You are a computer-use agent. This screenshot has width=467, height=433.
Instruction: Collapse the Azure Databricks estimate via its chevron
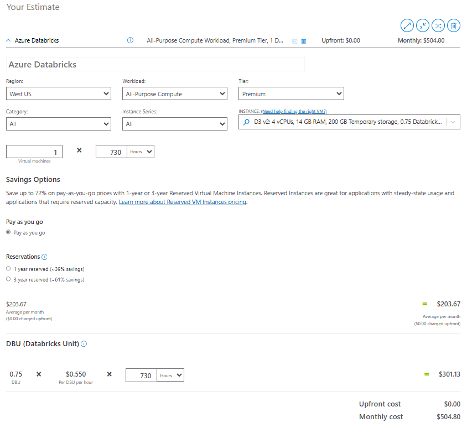coord(8,40)
